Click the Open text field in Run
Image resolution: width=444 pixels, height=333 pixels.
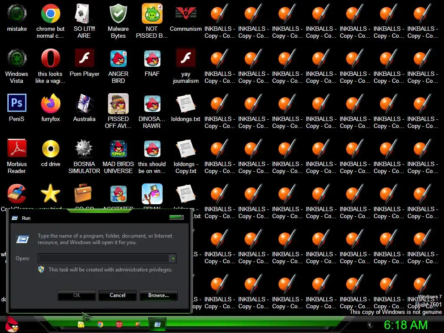[x=103, y=258]
